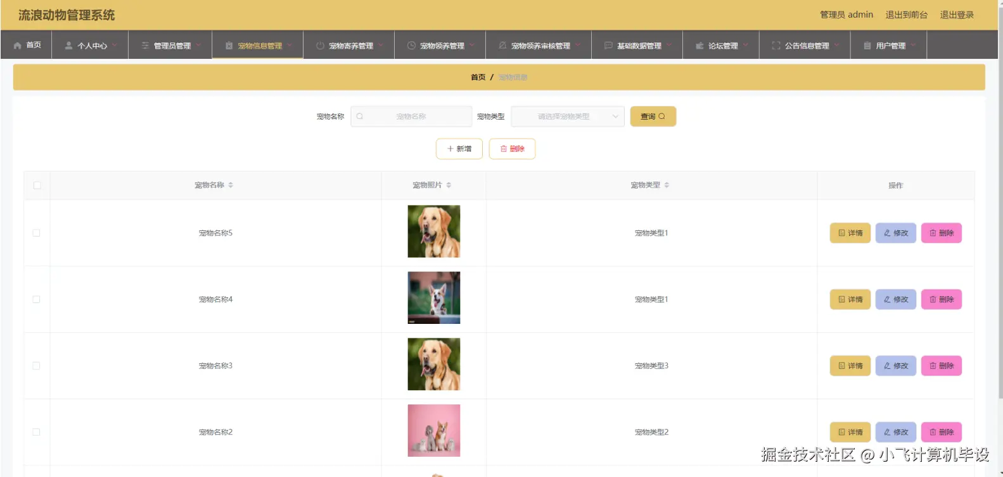Check the box for row 宠物名称3
The image size is (1003, 477).
[x=36, y=366]
